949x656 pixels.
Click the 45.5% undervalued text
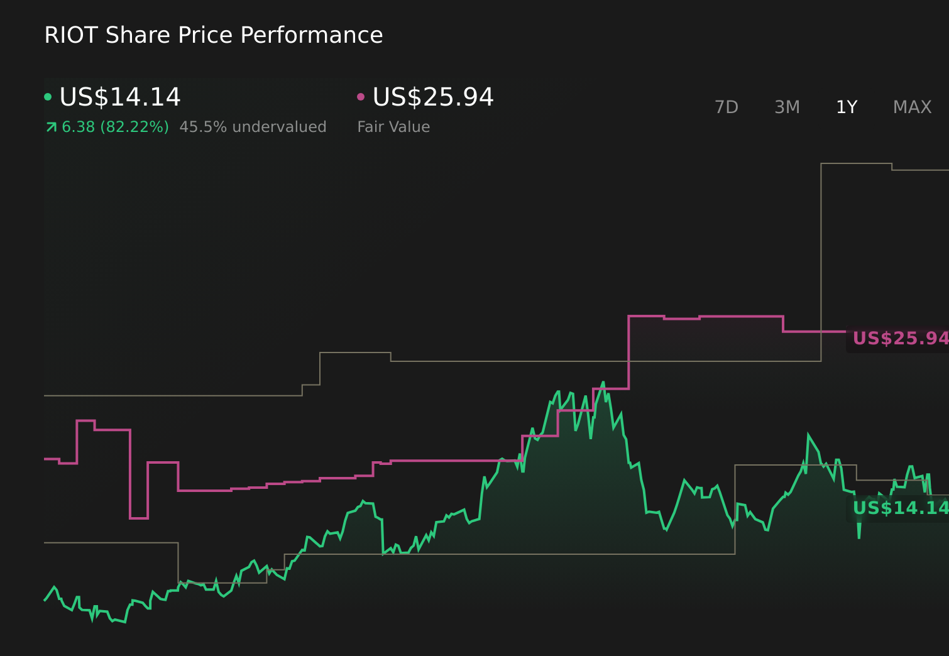[253, 126]
